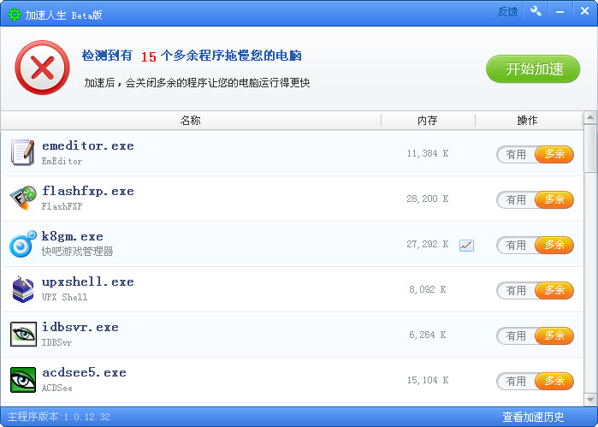
Task: Click the 操作 column header
Action: pyautogui.click(x=529, y=121)
